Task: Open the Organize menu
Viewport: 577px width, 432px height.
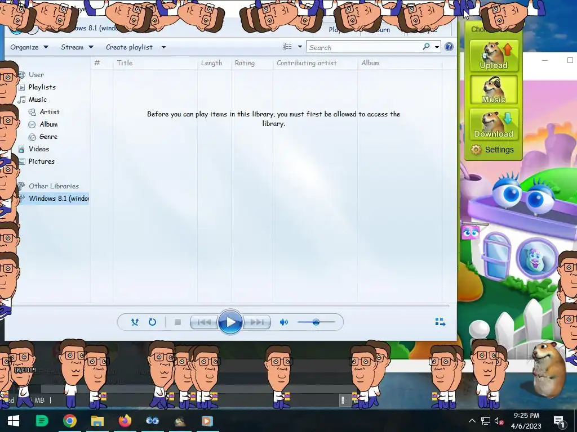Action: tap(29, 47)
